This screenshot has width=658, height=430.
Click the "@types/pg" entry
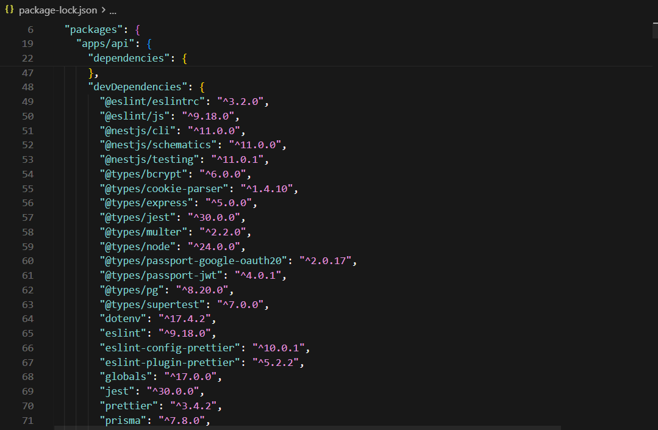[166, 290]
